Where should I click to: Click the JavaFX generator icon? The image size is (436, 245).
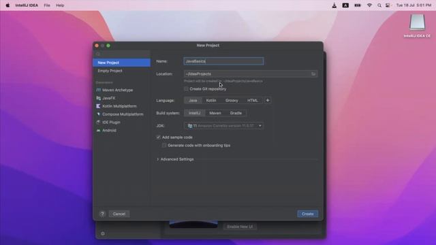coord(98,98)
